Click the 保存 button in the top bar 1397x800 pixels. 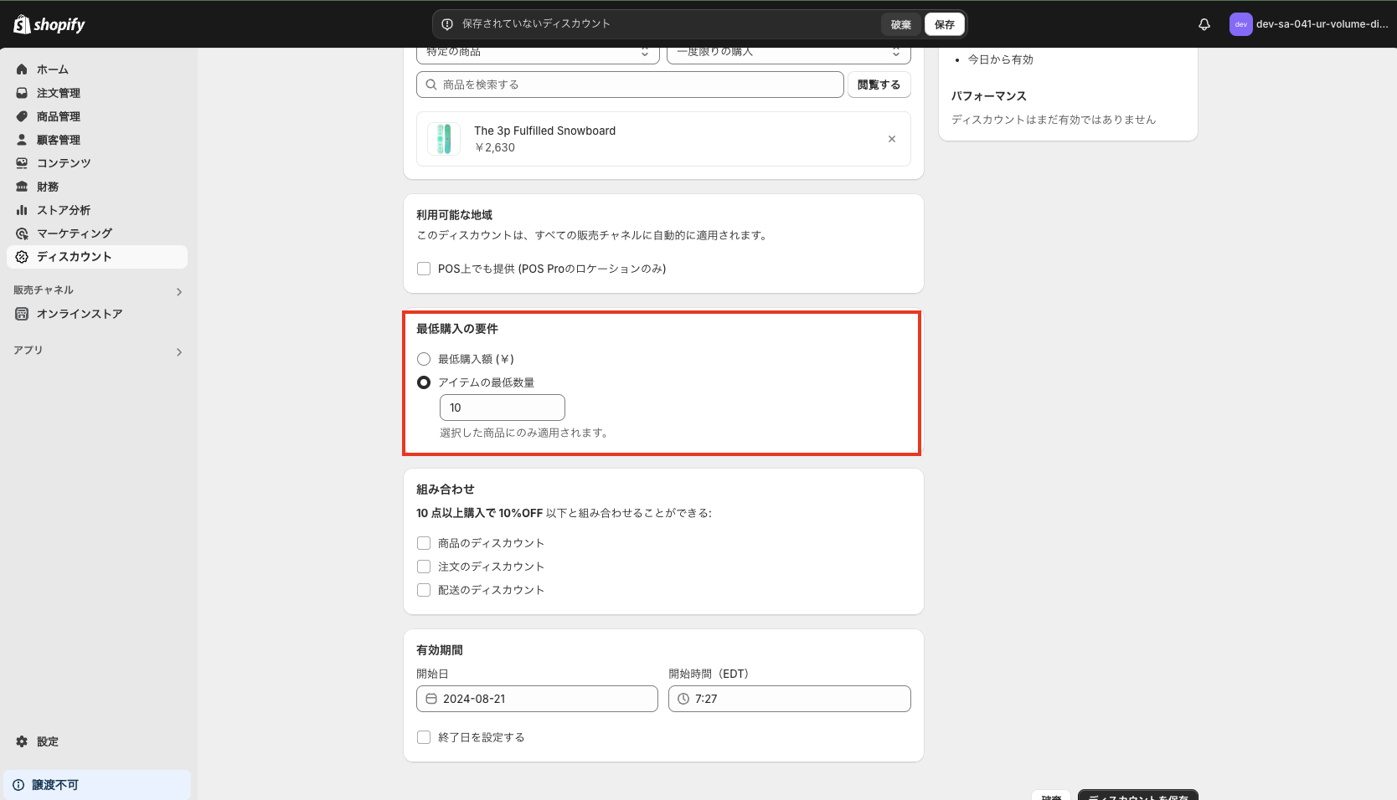pyautogui.click(x=943, y=24)
